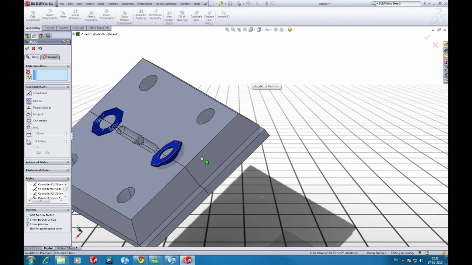Expand Advanced Mates section

coord(68,162)
